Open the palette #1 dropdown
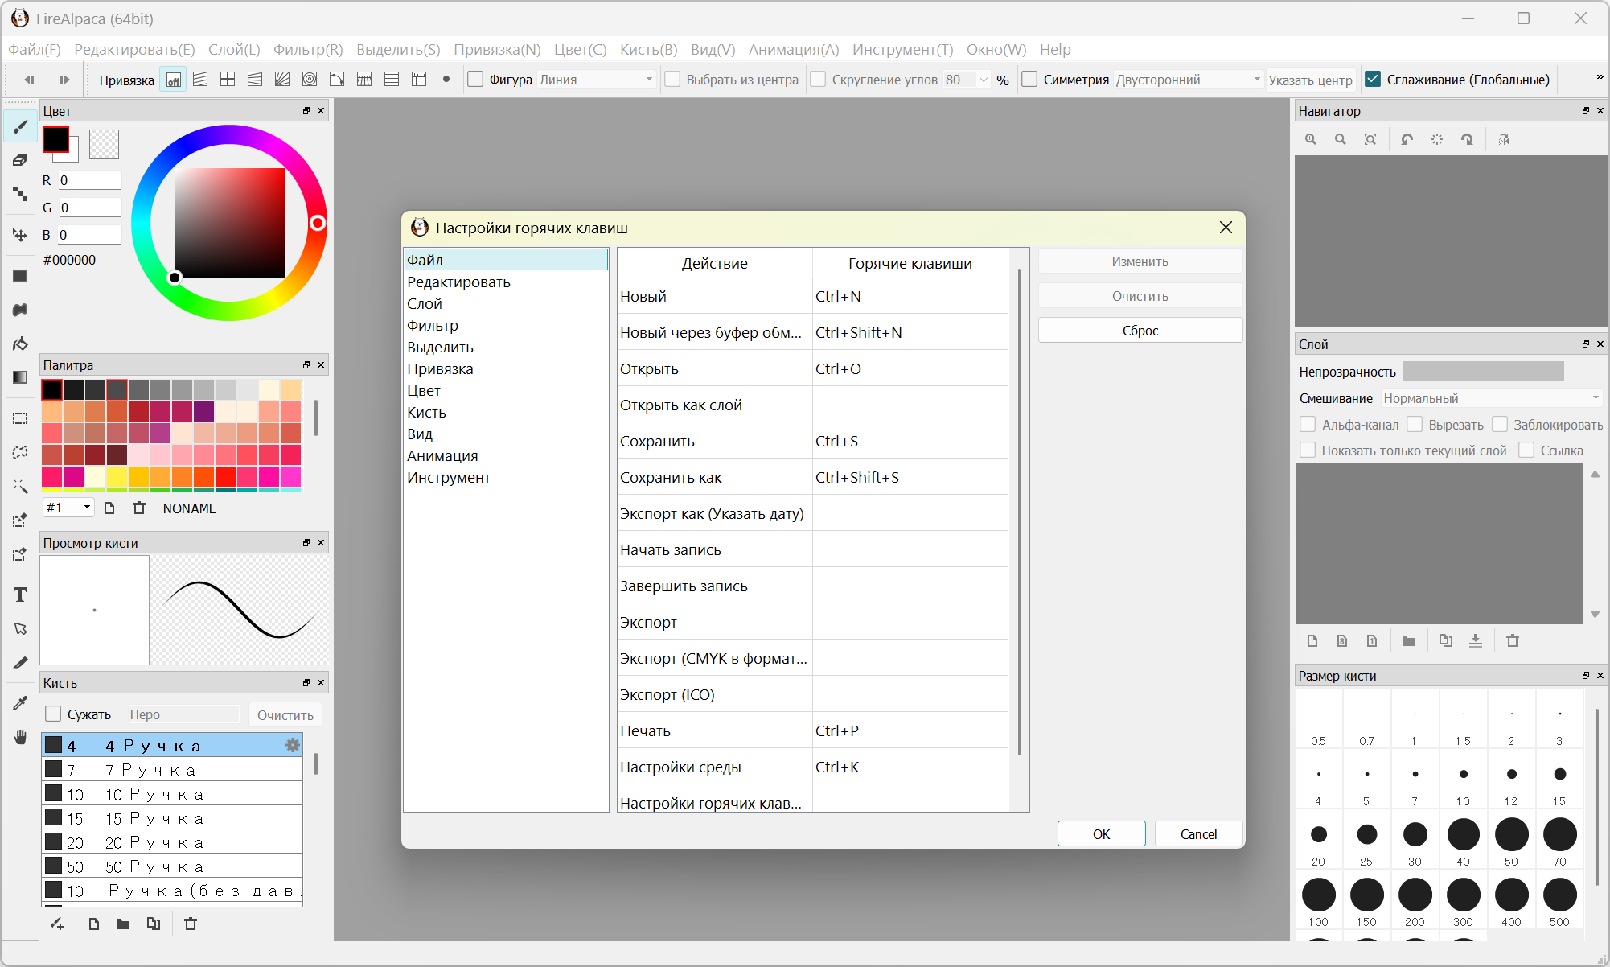 click(x=68, y=508)
